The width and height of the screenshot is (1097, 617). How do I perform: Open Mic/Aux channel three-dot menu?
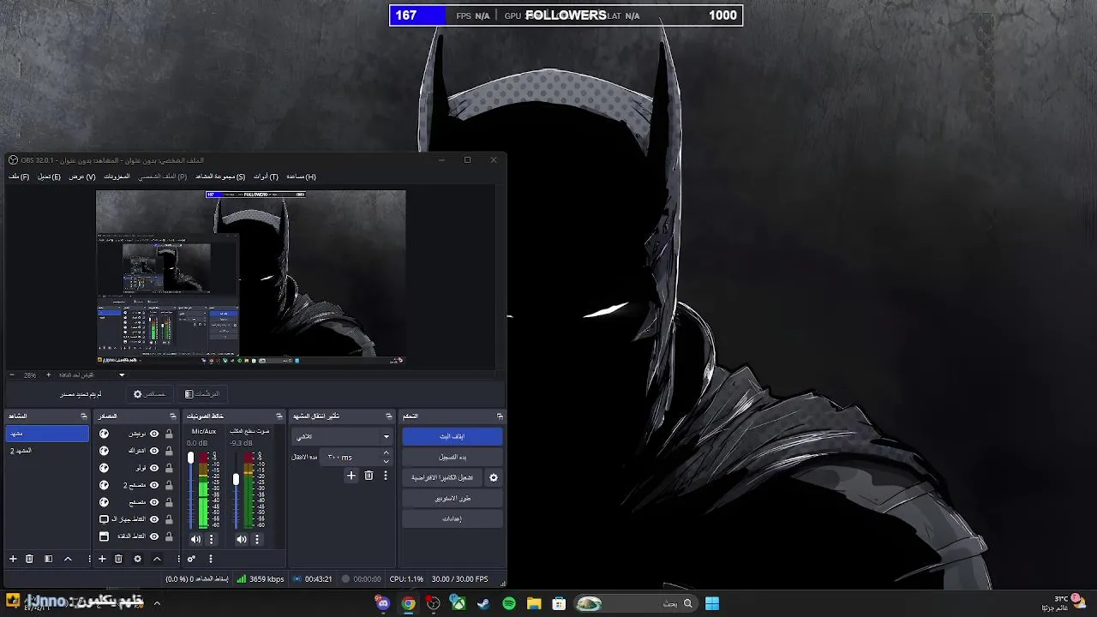pyautogui.click(x=211, y=539)
